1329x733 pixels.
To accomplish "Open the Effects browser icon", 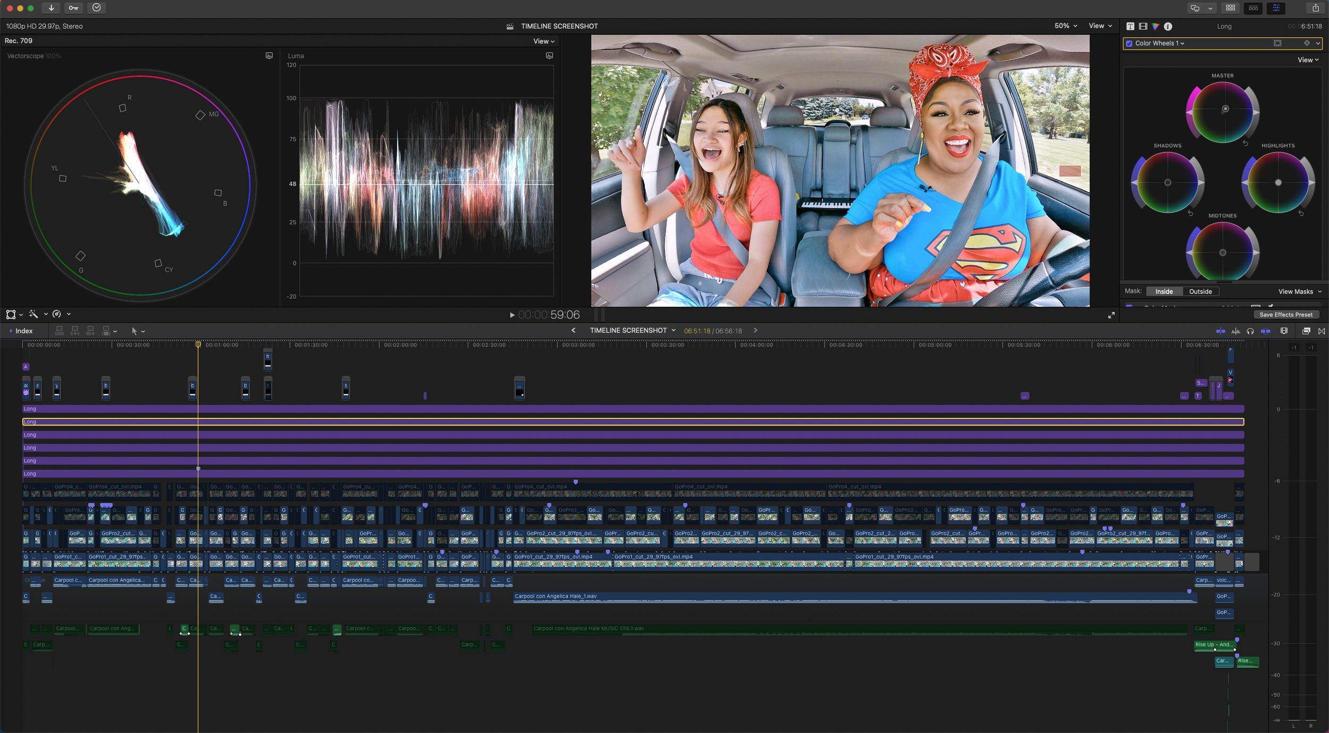I will [x=1306, y=331].
